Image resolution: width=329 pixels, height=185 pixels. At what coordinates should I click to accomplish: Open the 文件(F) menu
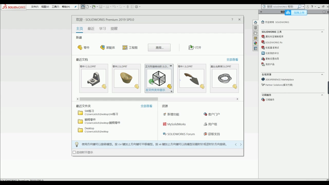35,7
